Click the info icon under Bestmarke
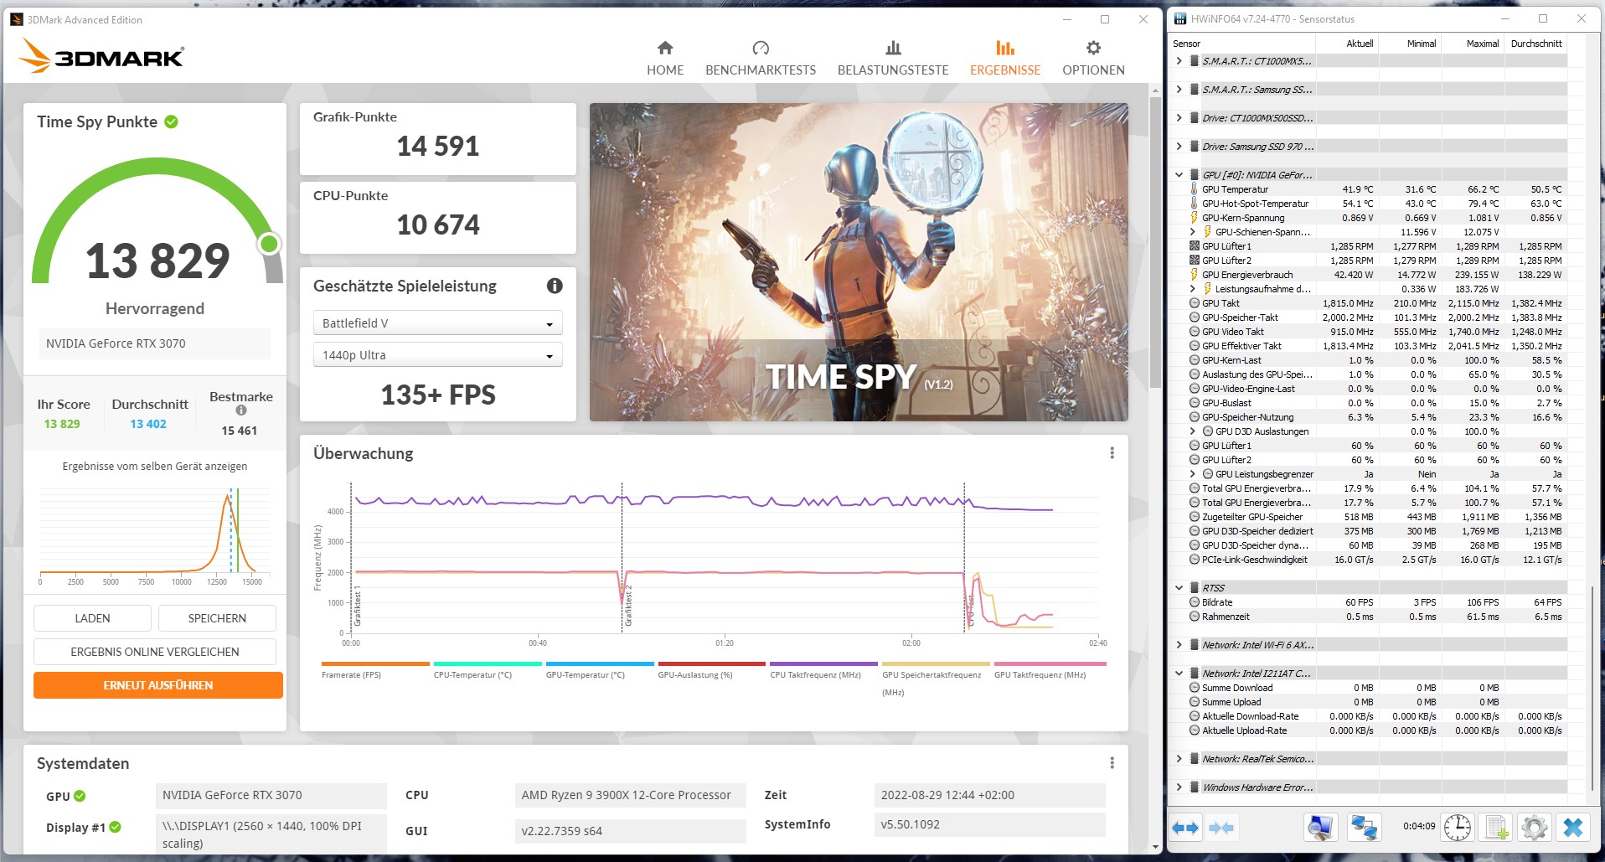 [241, 410]
